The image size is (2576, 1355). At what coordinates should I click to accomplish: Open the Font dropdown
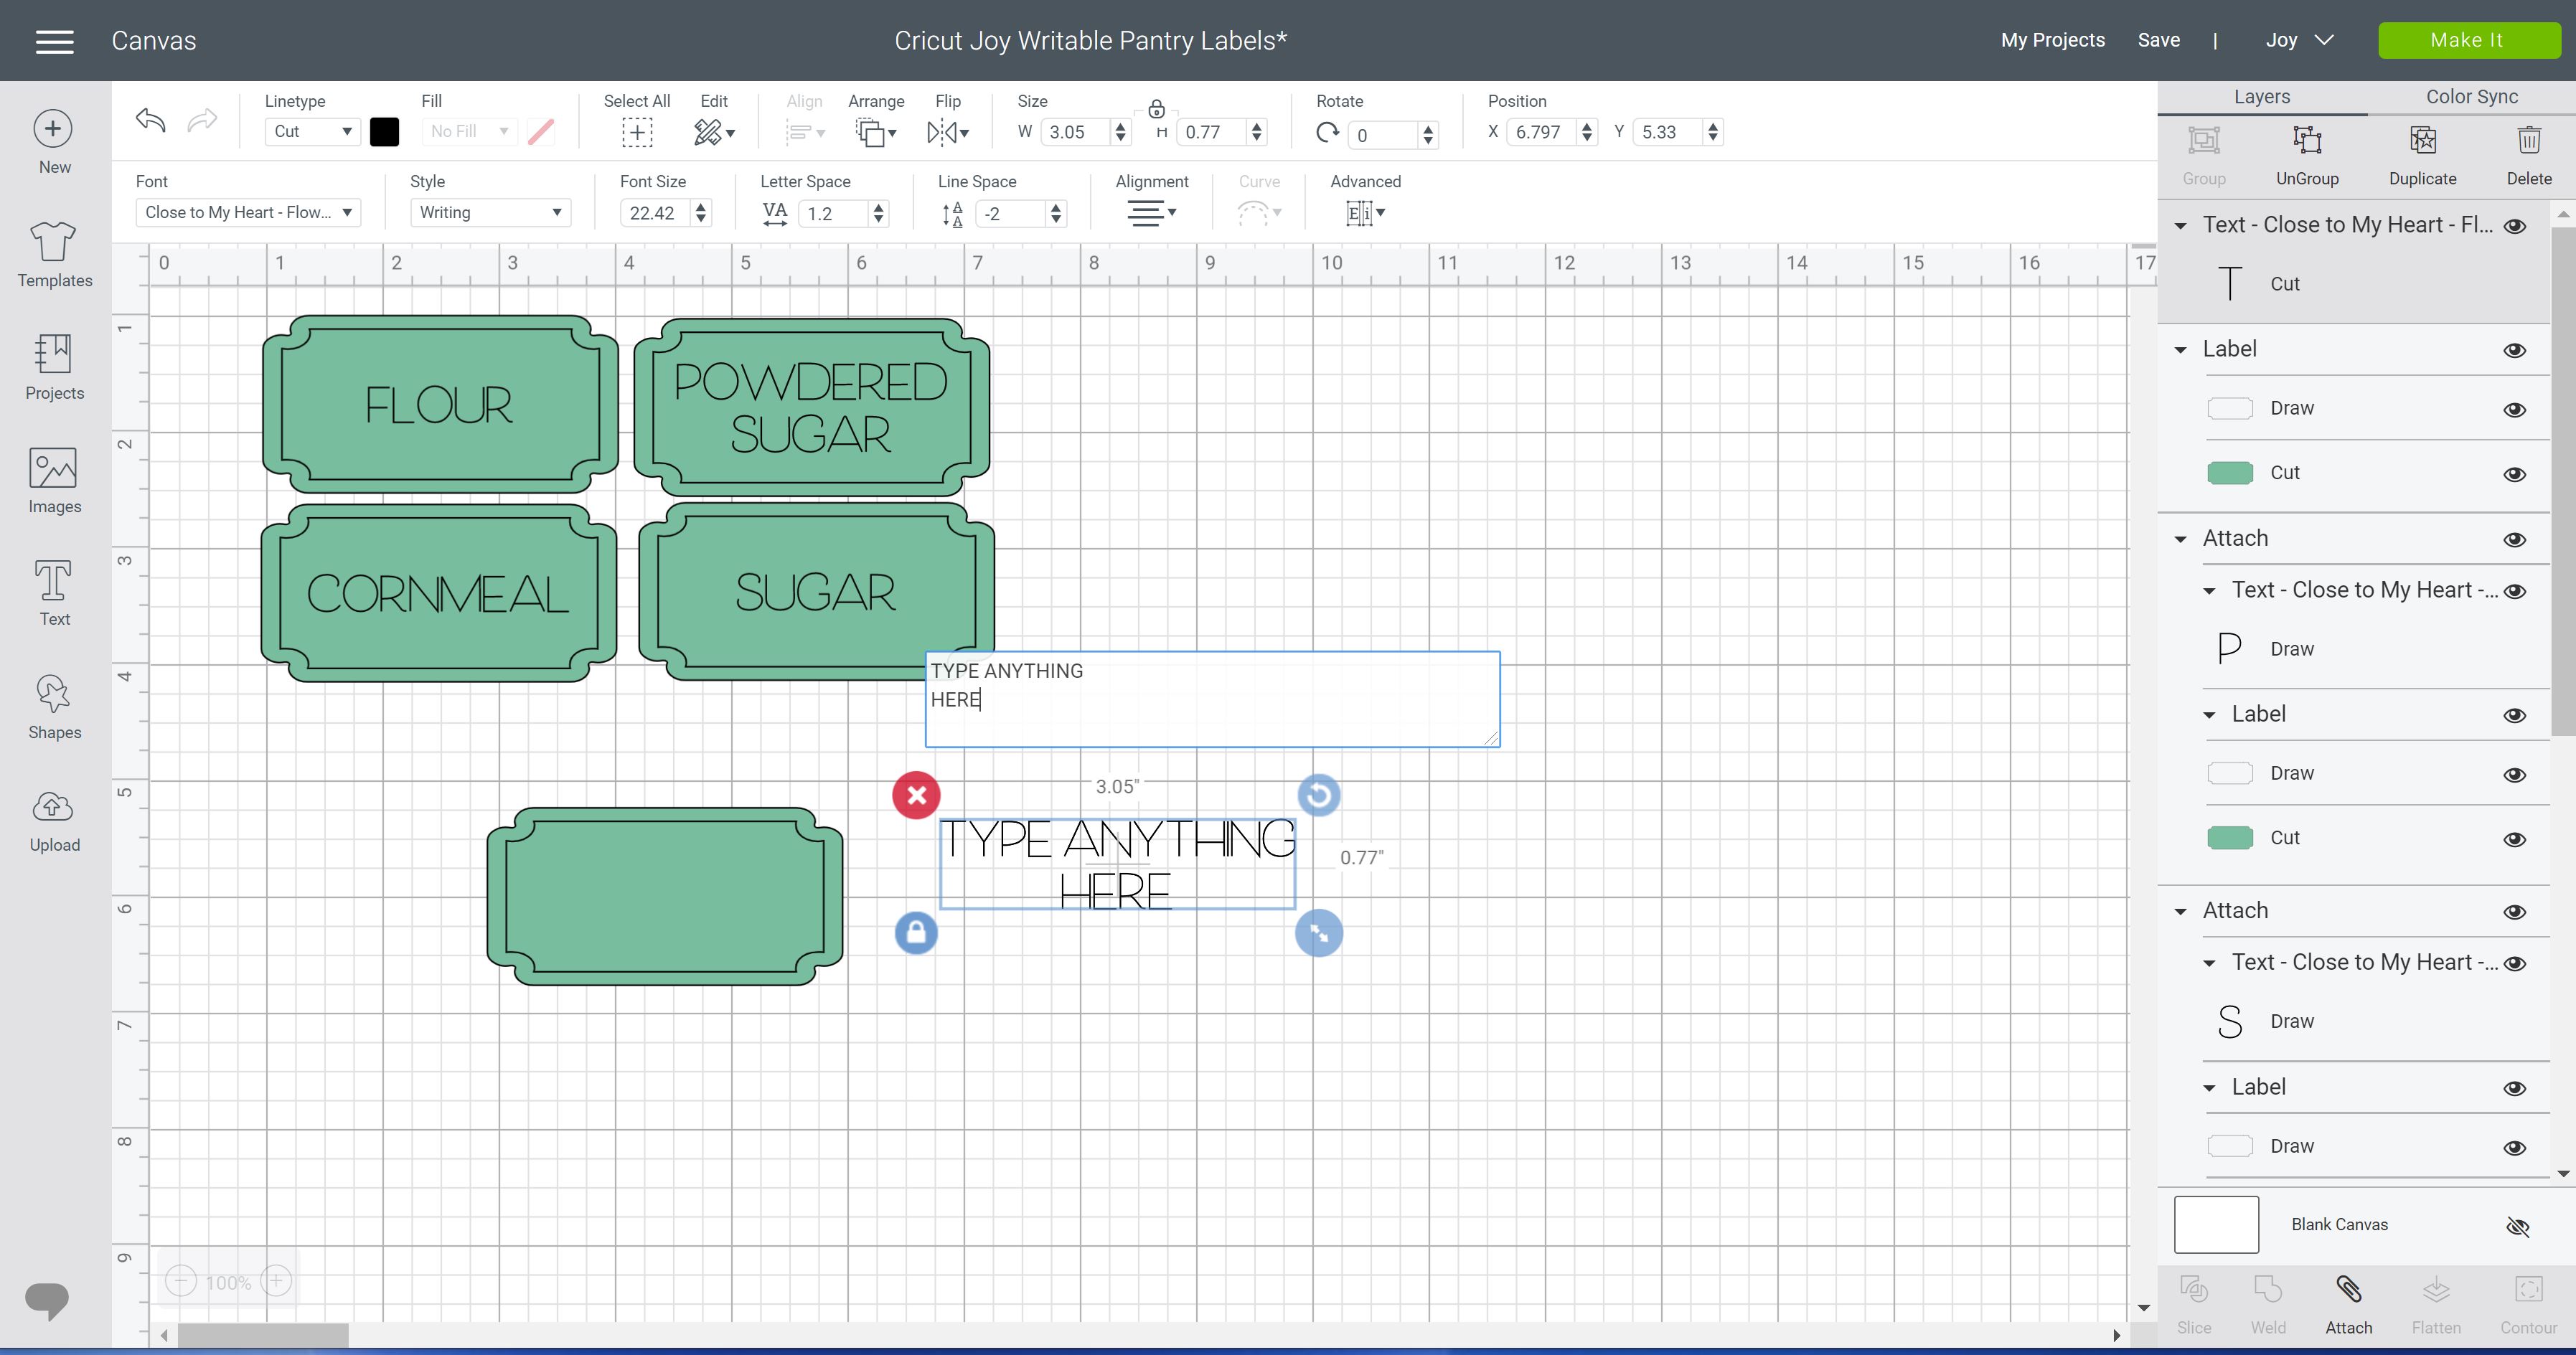click(248, 213)
